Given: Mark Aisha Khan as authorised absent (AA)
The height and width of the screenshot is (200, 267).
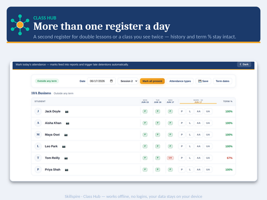Looking at the screenshot, I should coord(199,123).
